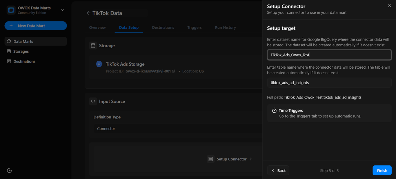Click the New Data Mart button

point(36,26)
